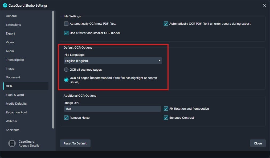This screenshot has height=158, width=270.
Task: Click the Image DPI input field
Action: coord(113,109)
